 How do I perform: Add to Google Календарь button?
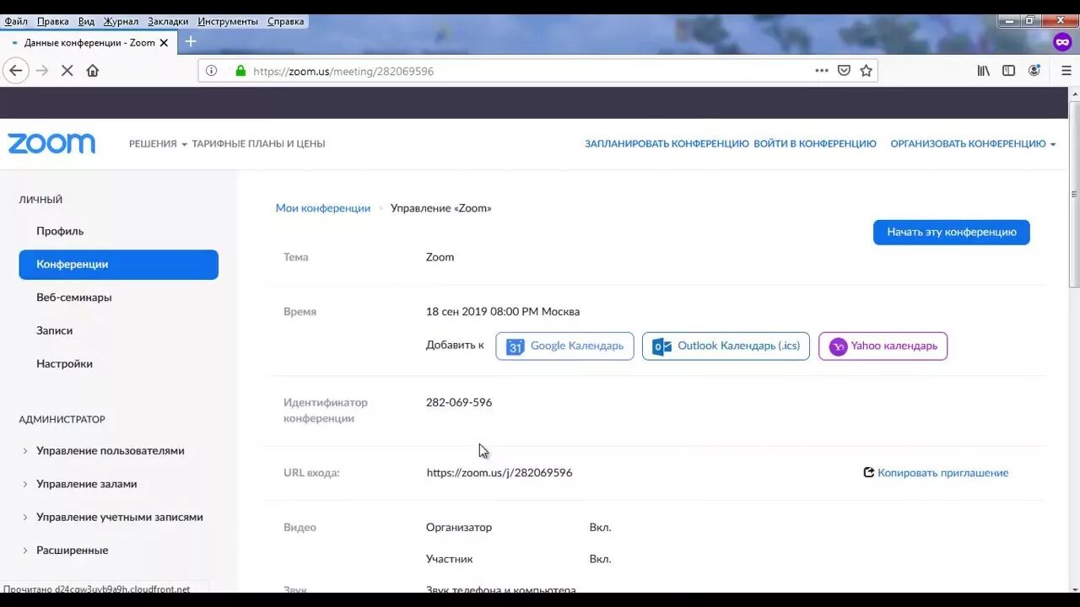coord(564,346)
